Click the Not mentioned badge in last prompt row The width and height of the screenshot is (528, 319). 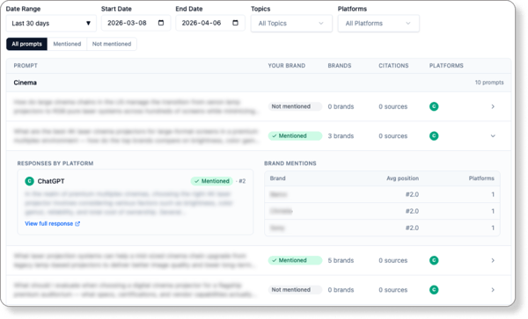295,290
